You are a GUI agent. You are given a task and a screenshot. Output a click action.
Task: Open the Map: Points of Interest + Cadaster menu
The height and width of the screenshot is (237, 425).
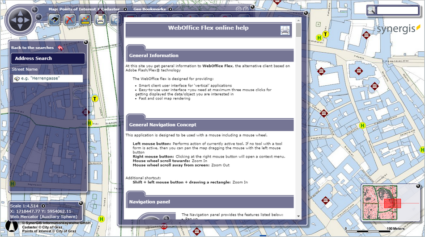(x=84, y=9)
